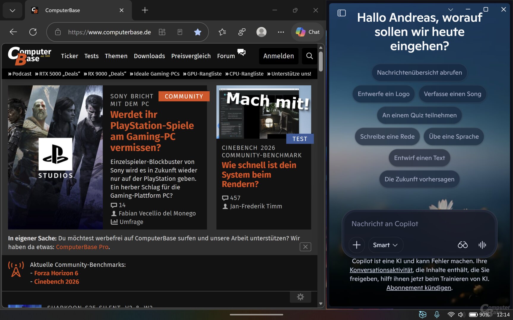Open the site search magnifier
The width and height of the screenshot is (513, 320).
click(x=310, y=56)
